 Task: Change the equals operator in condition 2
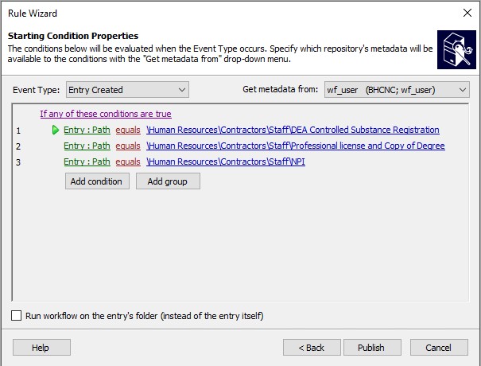[128, 146]
